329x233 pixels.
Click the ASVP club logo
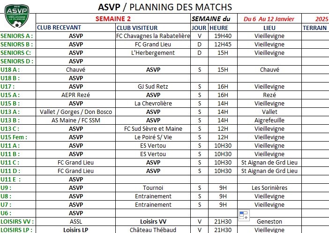pos(17,16)
